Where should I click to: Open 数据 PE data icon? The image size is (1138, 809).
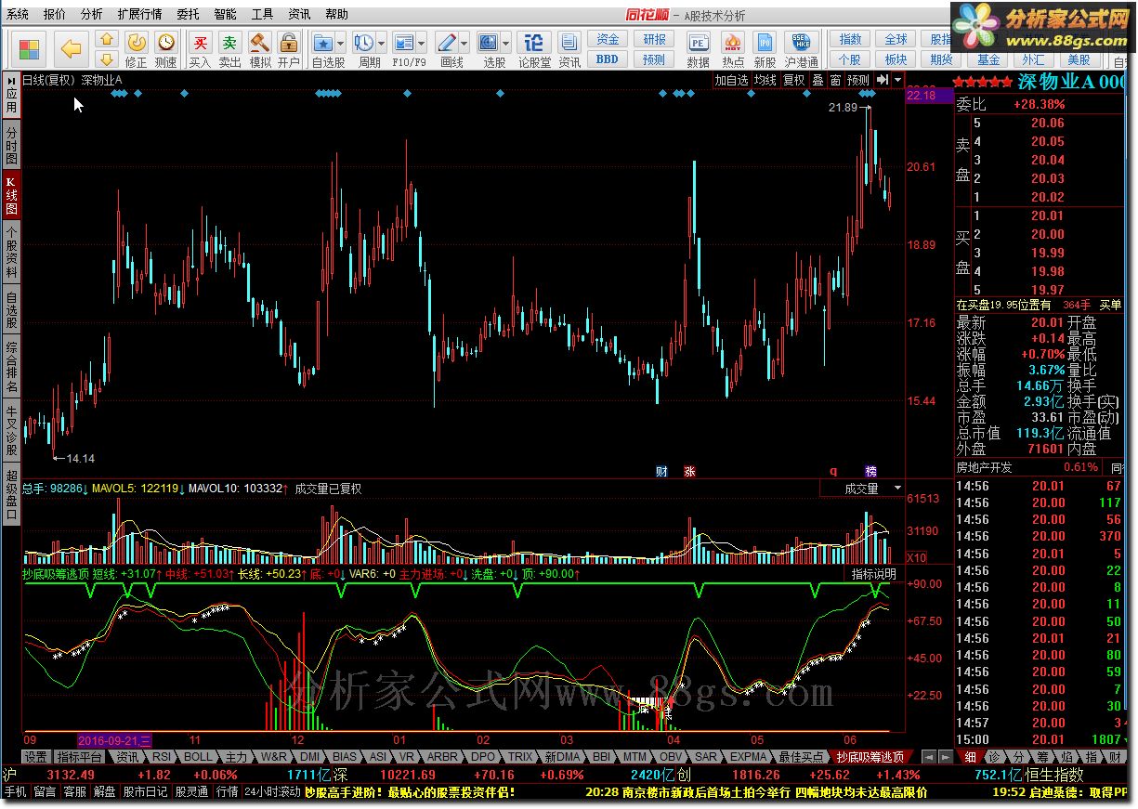click(698, 49)
